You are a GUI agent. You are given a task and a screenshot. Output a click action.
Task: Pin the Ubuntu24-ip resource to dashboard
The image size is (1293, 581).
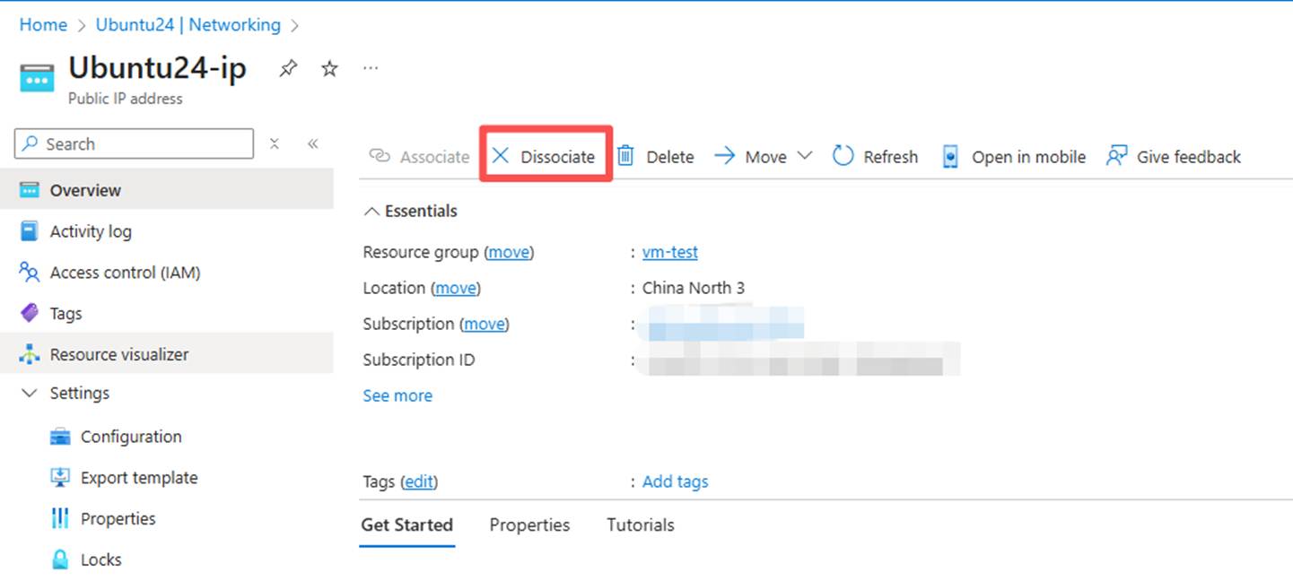coord(288,69)
